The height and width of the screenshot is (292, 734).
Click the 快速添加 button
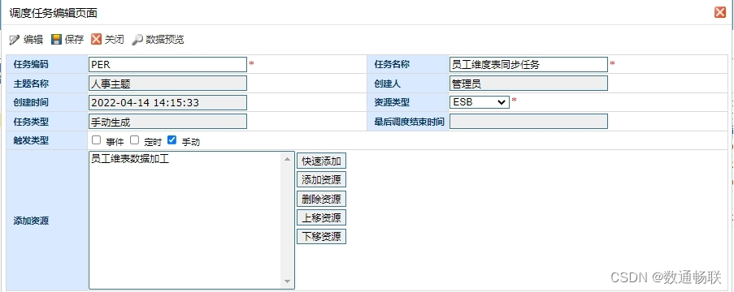click(x=321, y=161)
